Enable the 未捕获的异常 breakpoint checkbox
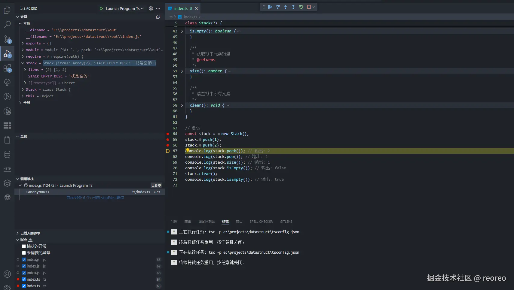 point(24,253)
